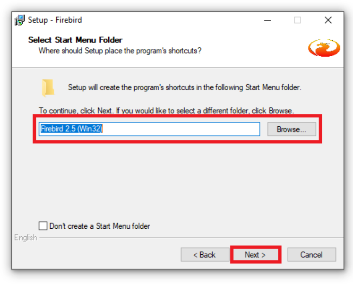Click the Firebird phoenix logo
Image resolution: width=353 pixels, height=285 pixels.
324,48
